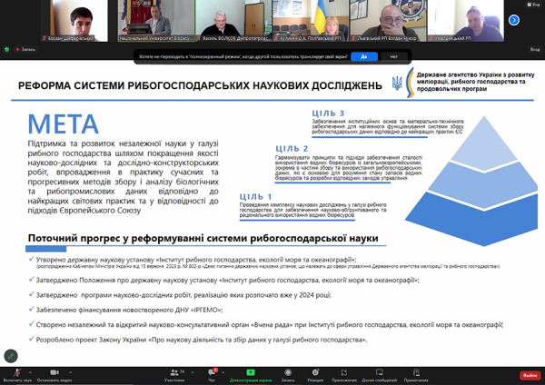Open the Чат chat panel
This screenshot has height=385, width=545.
tap(212, 375)
